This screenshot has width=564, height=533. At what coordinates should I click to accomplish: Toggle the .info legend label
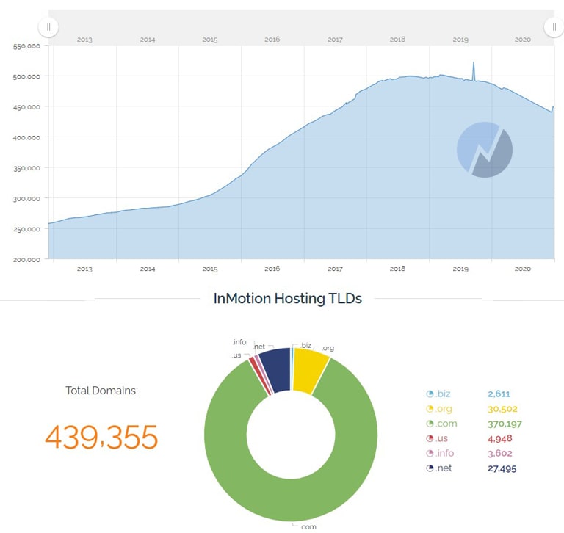444,453
